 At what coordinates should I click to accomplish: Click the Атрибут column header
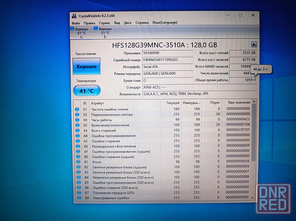point(125,103)
